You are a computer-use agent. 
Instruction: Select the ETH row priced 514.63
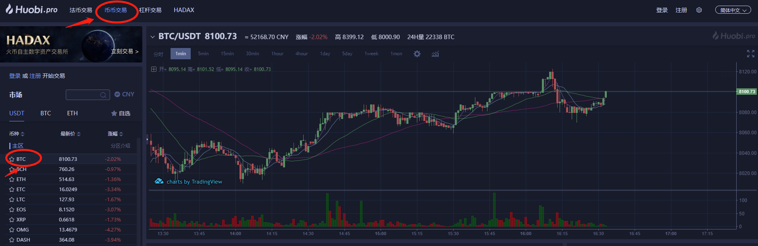click(x=71, y=179)
